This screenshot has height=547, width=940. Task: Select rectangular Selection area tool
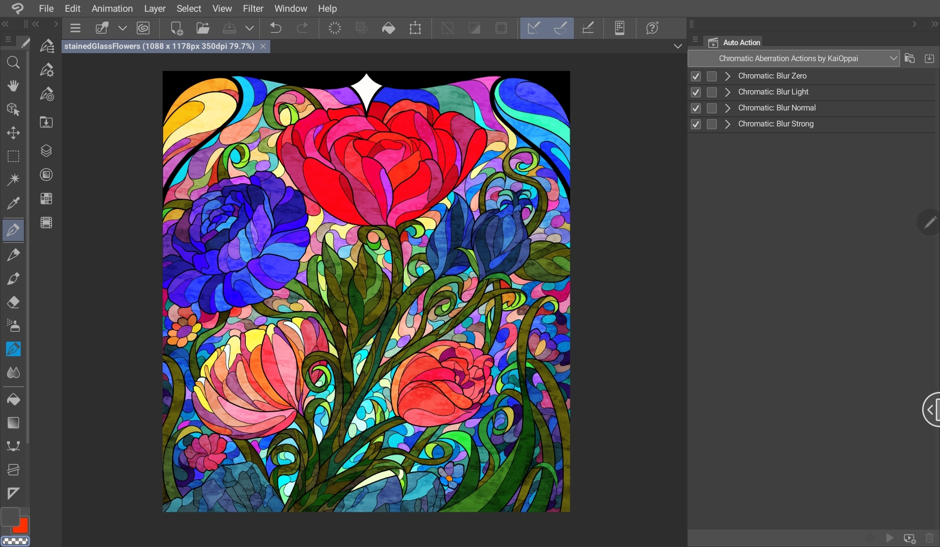pyautogui.click(x=13, y=156)
